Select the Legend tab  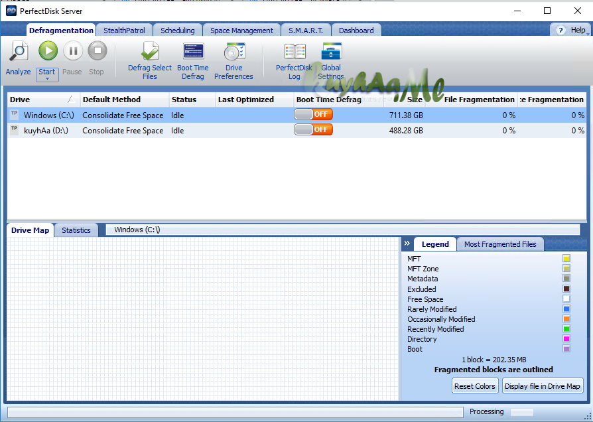tap(435, 244)
